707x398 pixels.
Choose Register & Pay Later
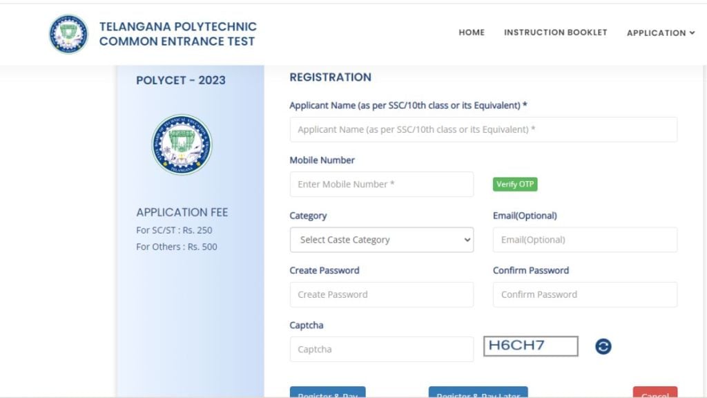(x=478, y=393)
